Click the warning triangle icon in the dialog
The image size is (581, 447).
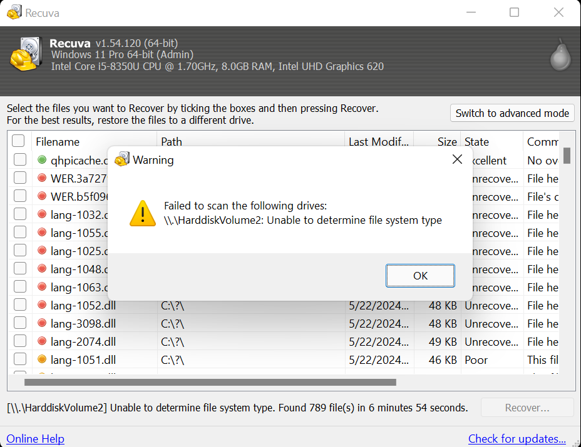pos(143,213)
